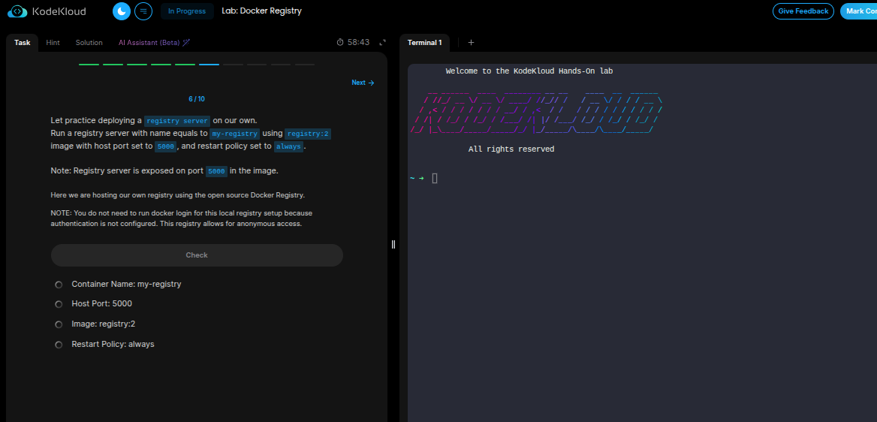Jump to first progress step segment
This screenshot has width=877, height=422.
(x=89, y=65)
